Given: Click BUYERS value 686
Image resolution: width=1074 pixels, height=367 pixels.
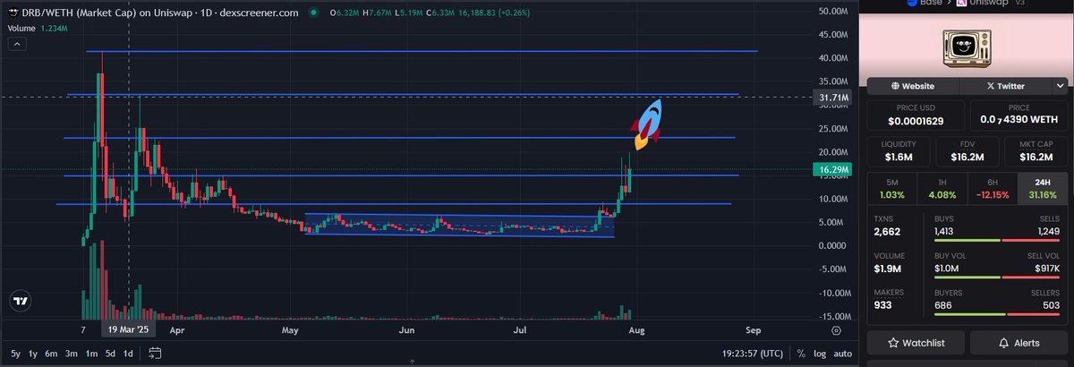Looking at the screenshot, I should pyautogui.click(x=942, y=306).
